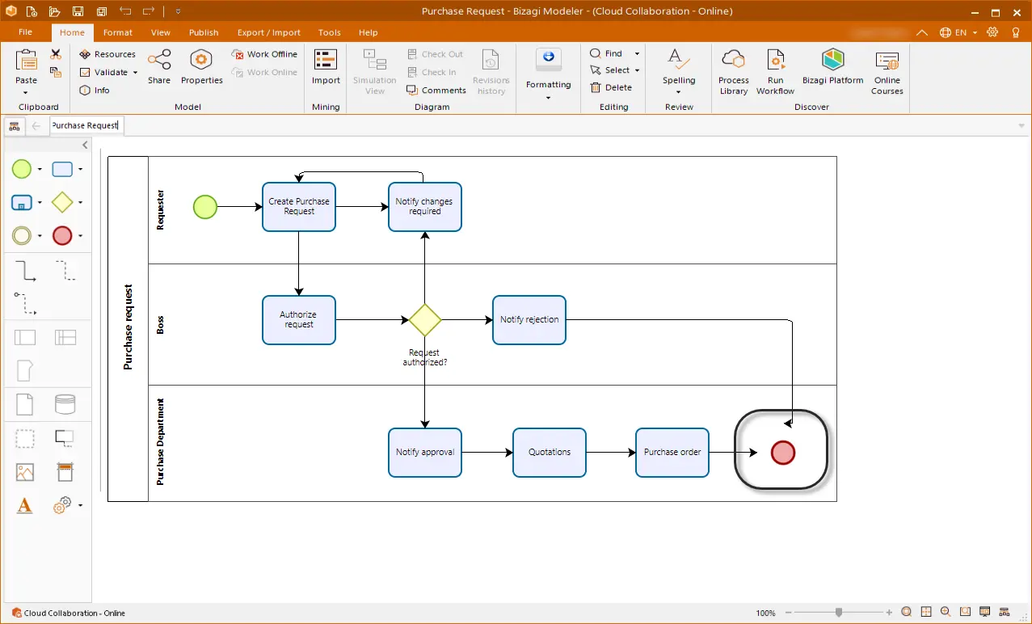Open the Export / Import tab
The width and height of the screenshot is (1032, 624).
coord(269,32)
